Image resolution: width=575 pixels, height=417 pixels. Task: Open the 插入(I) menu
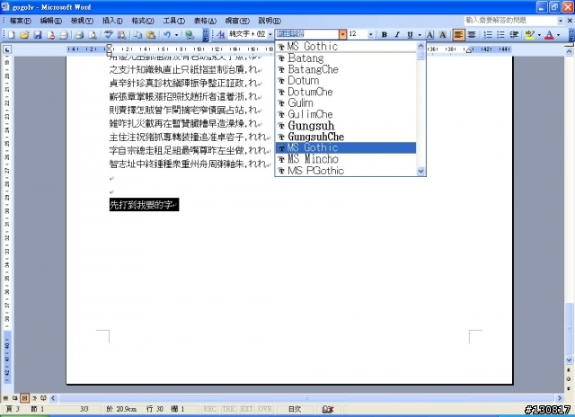click(112, 21)
